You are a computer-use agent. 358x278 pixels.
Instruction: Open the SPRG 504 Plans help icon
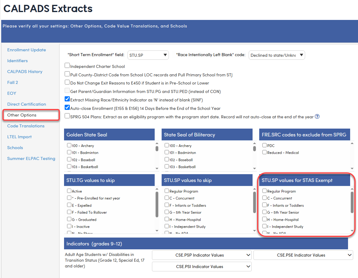317,117
